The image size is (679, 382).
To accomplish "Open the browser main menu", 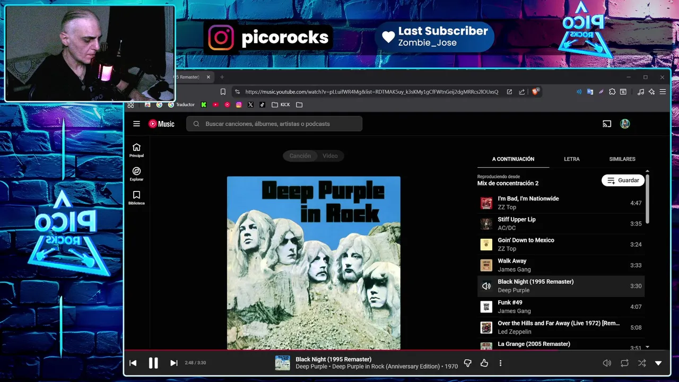I will click(x=663, y=92).
